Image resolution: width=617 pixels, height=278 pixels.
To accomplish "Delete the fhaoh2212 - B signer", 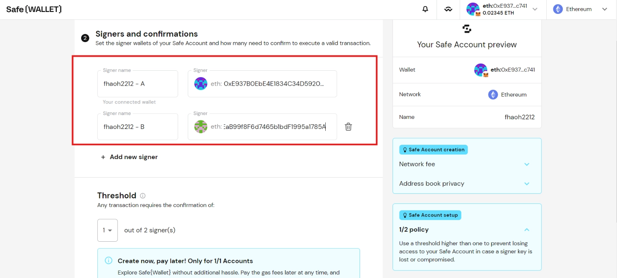I will [348, 127].
